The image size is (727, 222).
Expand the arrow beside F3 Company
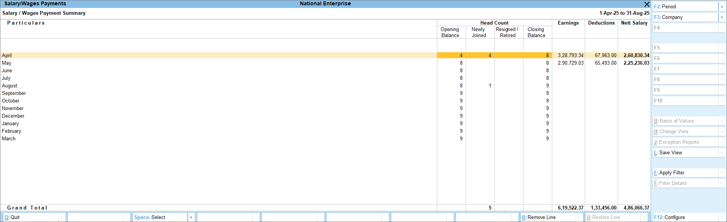click(x=722, y=17)
